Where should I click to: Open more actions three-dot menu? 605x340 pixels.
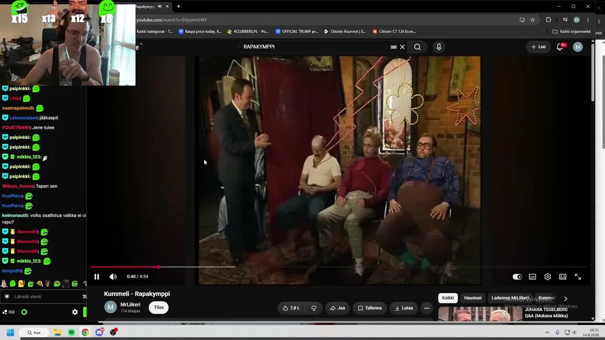427,308
